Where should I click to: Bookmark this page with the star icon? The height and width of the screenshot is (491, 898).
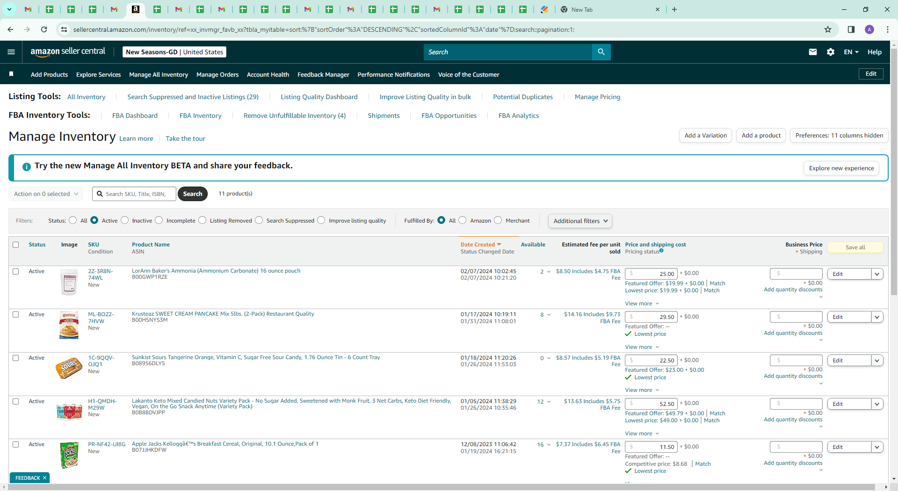pos(828,29)
